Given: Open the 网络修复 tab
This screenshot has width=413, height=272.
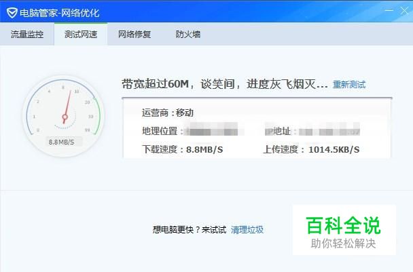Looking at the screenshot, I should coord(134,34).
